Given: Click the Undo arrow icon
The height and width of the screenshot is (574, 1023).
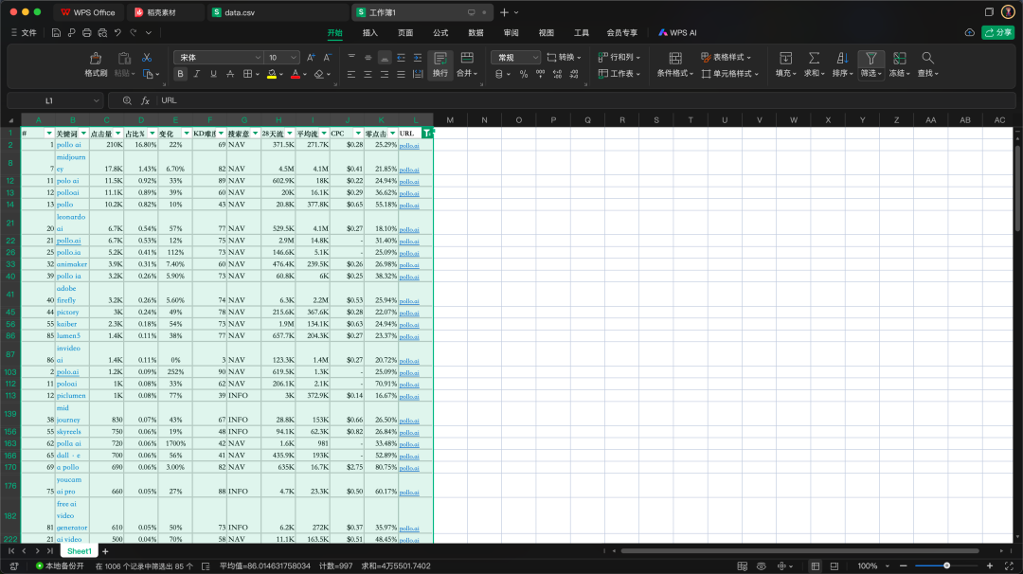Looking at the screenshot, I should [x=118, y=32].
